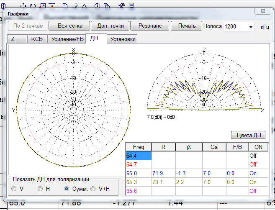Click the jX column header
Viewport: 275px width, 210px height.
189,147
